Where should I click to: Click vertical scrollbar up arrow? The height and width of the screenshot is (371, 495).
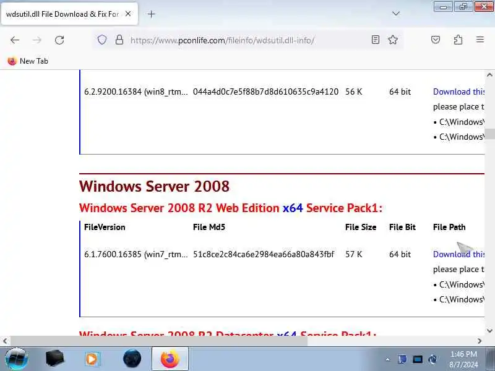[x=489, y=75]
